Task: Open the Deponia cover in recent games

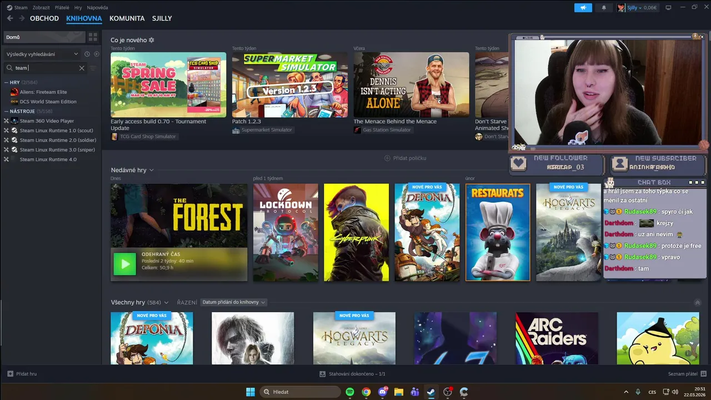Action: point(427,233)
